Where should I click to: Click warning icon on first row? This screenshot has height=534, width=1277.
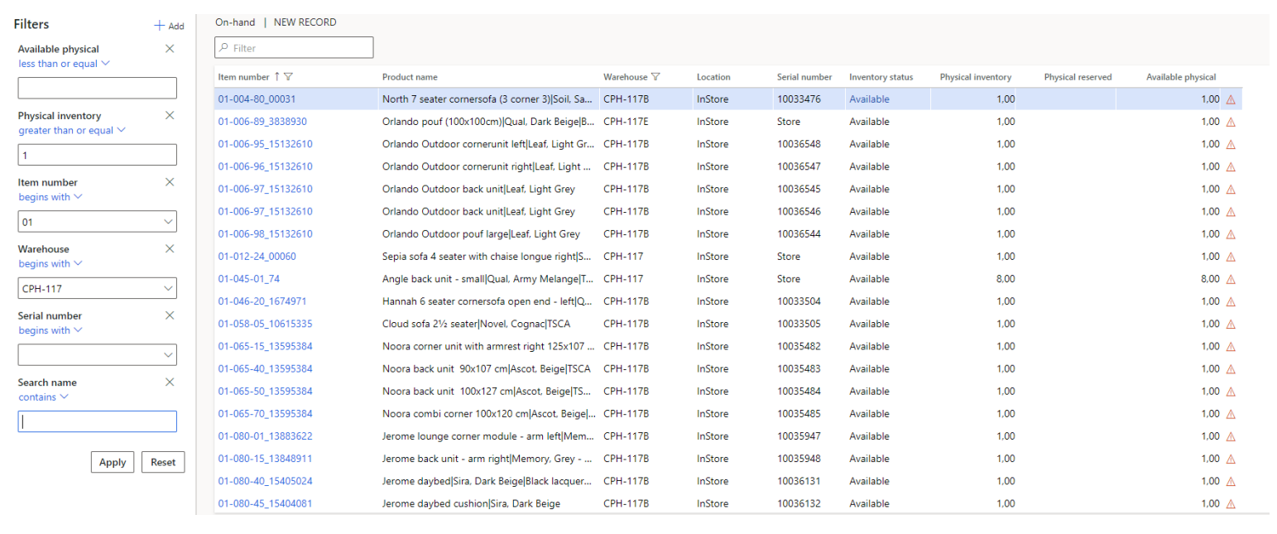[x=1230, y=99]
